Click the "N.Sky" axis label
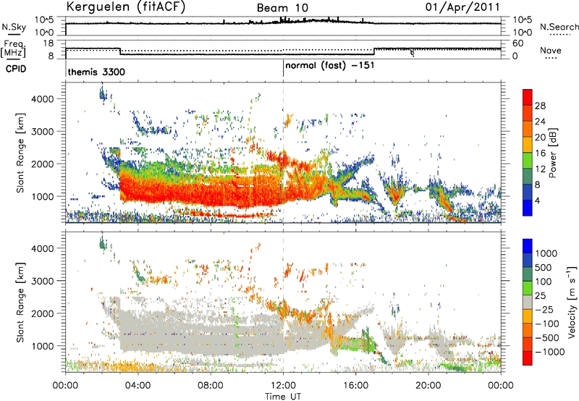 [14, 27]
